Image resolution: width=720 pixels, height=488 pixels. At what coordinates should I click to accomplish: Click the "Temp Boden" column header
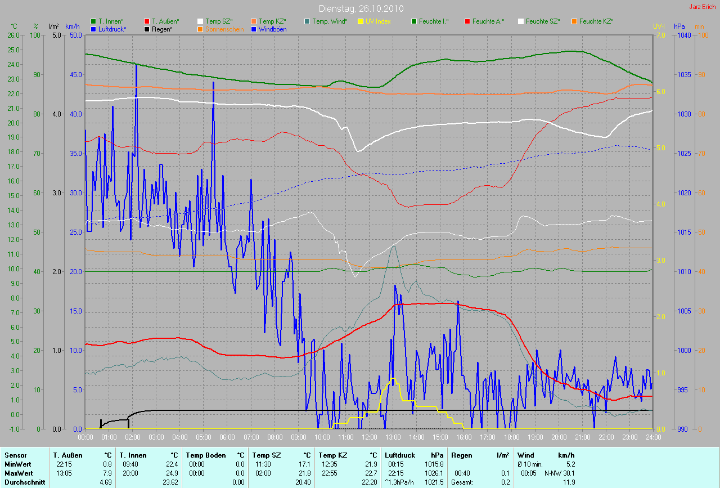click(206, 455)
